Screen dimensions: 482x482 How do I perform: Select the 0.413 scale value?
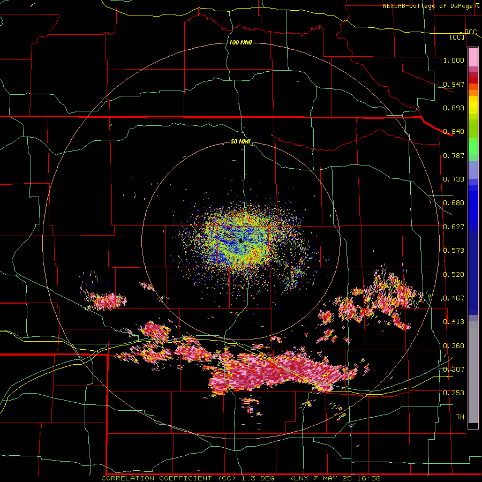454,322
